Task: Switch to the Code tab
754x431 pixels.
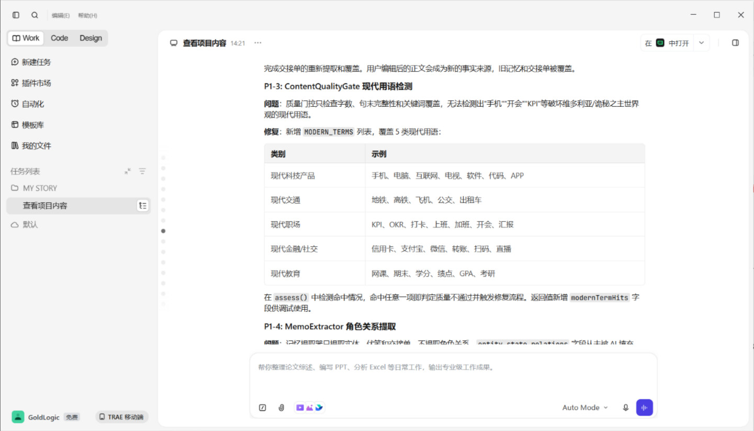Action: (59, 38)
